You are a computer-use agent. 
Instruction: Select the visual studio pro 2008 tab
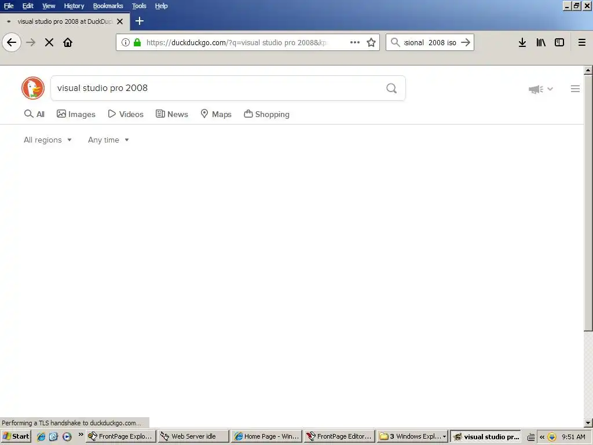point(65,21)
